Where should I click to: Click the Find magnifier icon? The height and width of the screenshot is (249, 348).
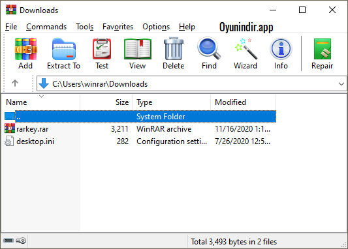pyautogui.click(x=209, y=49)
